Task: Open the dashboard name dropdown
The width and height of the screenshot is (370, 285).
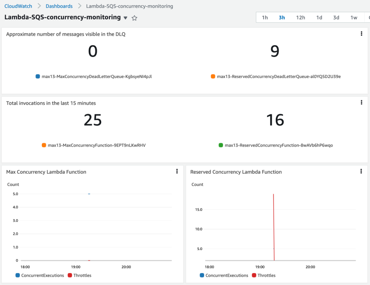Action: click(x=125, y=17)
